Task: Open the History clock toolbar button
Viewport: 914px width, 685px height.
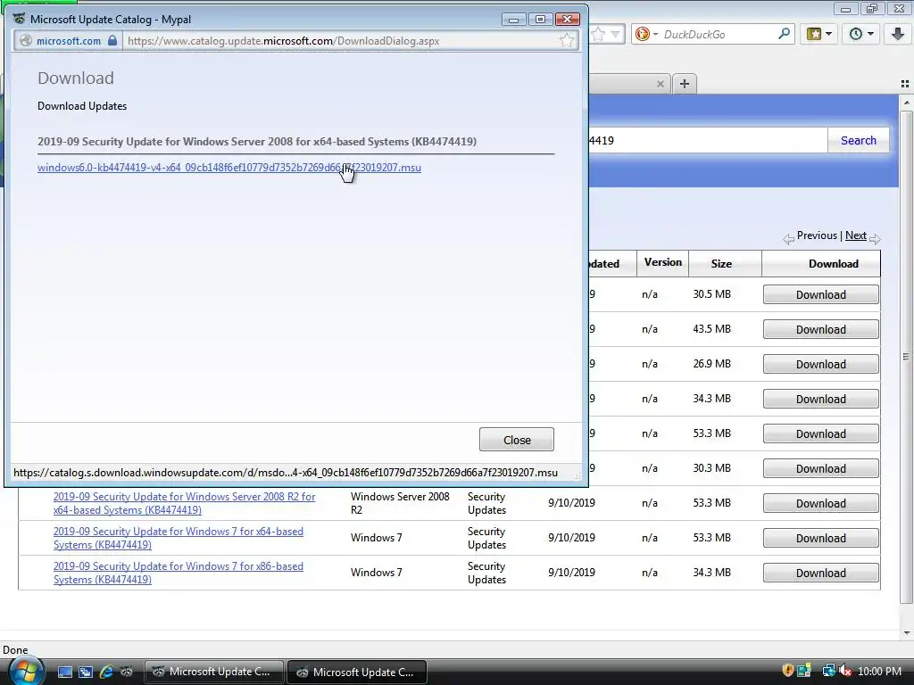Action: coord(856,34)
